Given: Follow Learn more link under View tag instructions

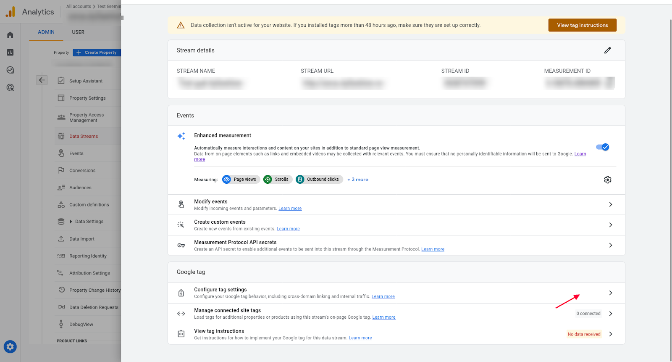Looking at the screenshot, I should point(360,338).
